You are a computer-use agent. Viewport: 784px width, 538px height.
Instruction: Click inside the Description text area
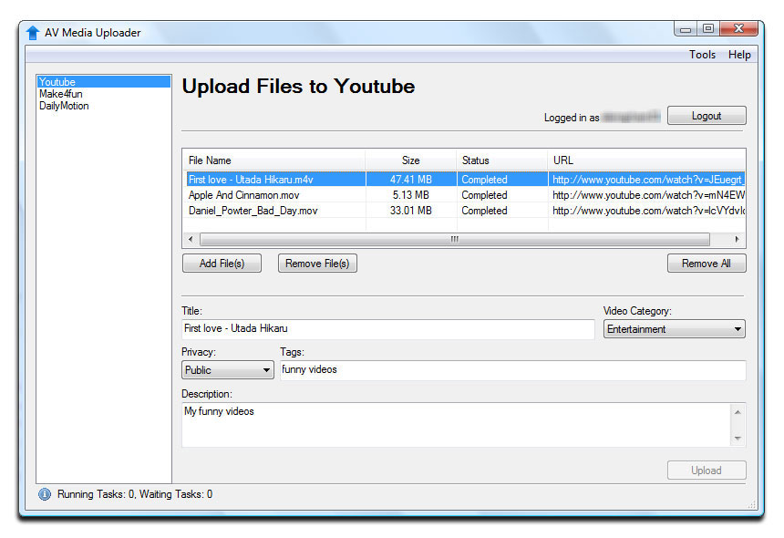pos(455,425)
